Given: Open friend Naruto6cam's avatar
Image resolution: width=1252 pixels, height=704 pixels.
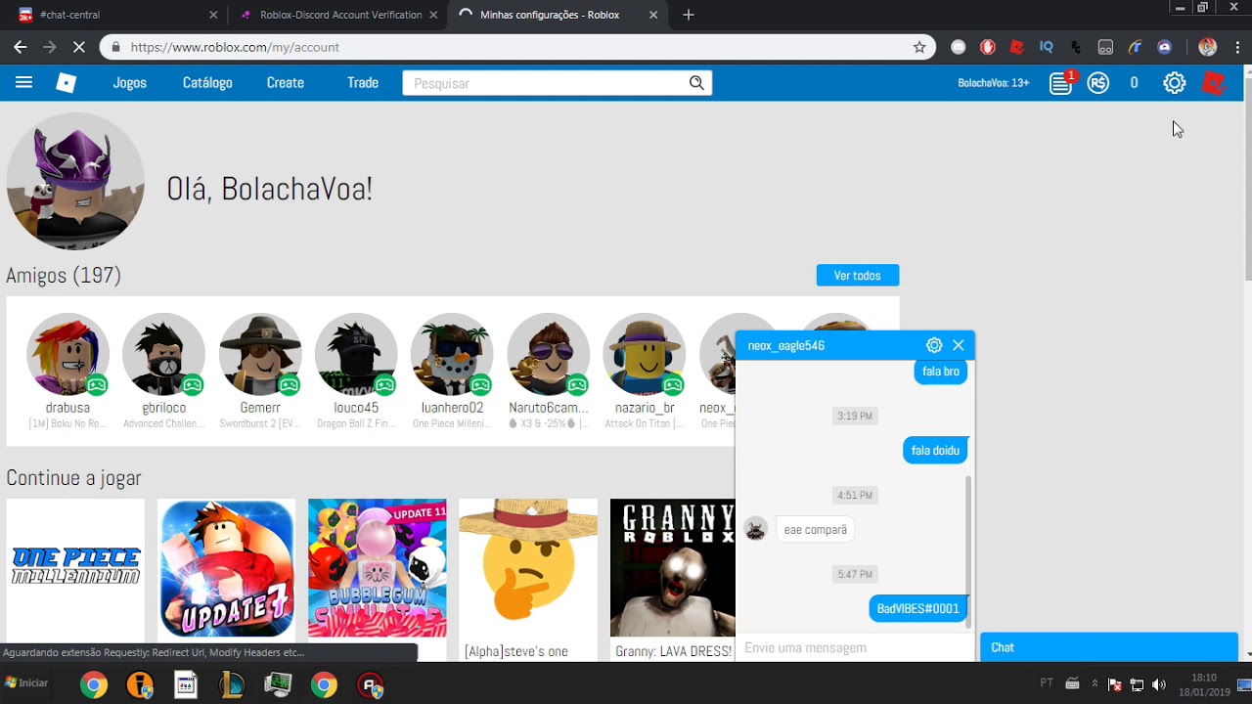Looking at the screenshot, I should point(549,354).
